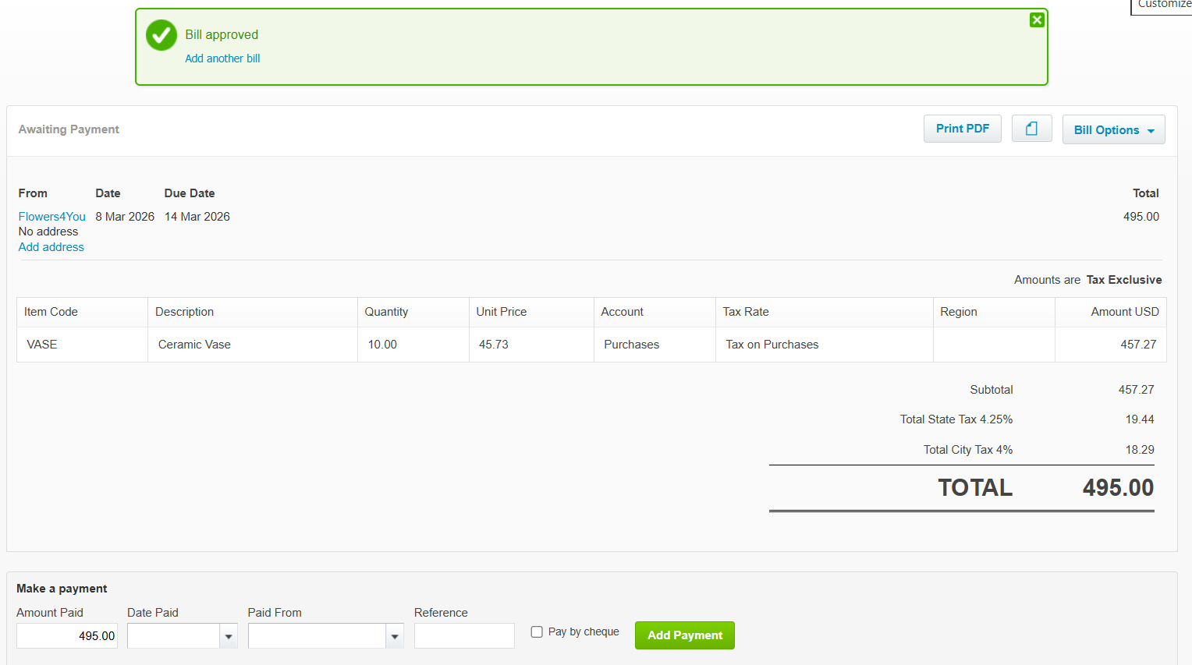Screen dimensions: 1192x665
Task: Click the Make a payment heading
Action: pyautogui.click(x=62, y=589)
